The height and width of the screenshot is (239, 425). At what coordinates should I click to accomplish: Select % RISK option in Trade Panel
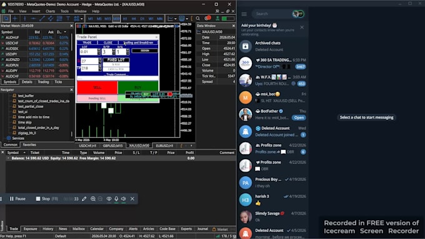116,64
